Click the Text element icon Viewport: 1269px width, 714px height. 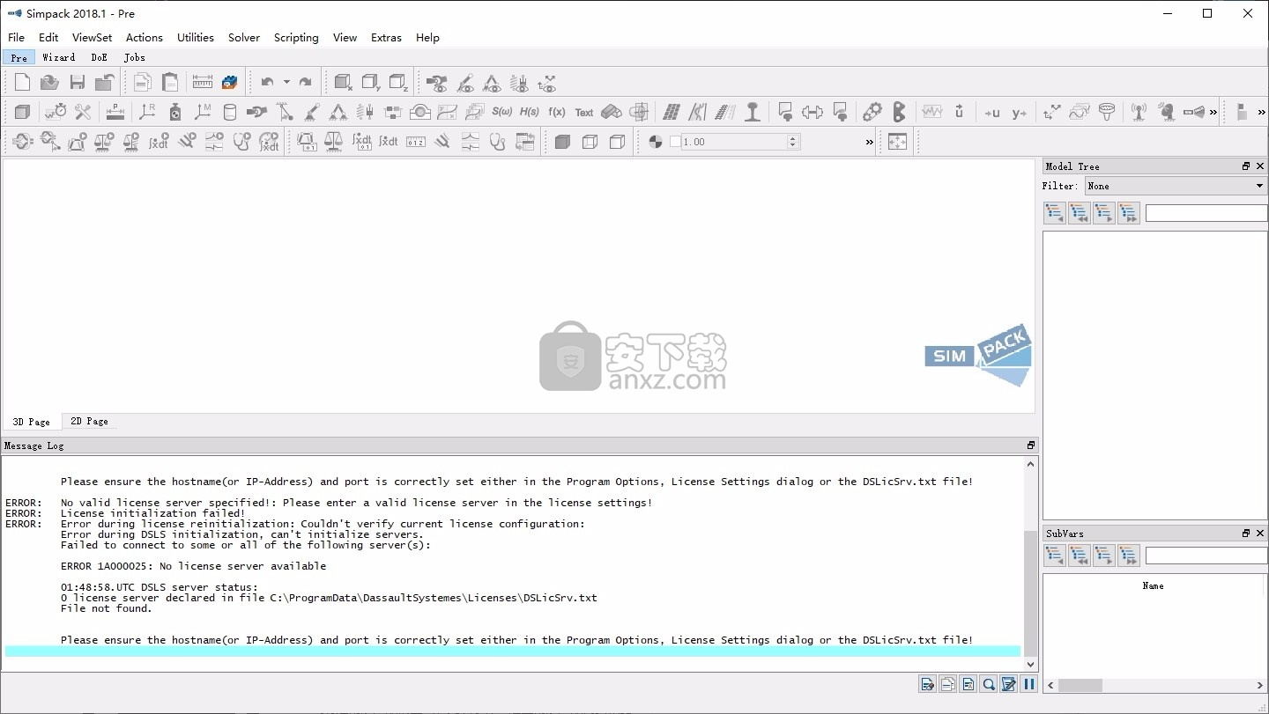tap(584, 112)
